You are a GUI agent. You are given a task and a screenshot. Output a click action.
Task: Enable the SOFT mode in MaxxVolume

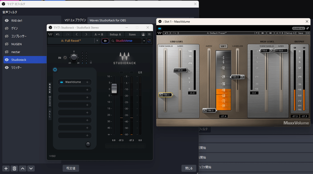224,46
